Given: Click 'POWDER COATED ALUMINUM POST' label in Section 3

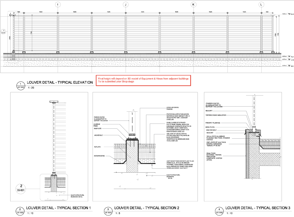Looking at the screenshot, I should click(214, 105).
